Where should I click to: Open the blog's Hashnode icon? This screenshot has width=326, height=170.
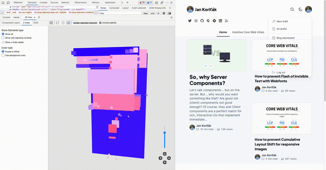click(x=214, y=21)
